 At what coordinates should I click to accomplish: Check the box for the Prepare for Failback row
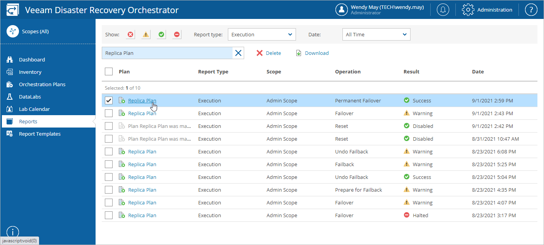(x=109, y=190)
